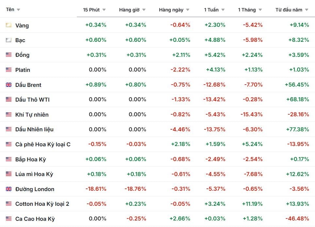Image resolution: width=315 pixels, height=227 pixels.
Task: Click the US flag beside Khí Tự nhiên
Action: pos(9,115)
